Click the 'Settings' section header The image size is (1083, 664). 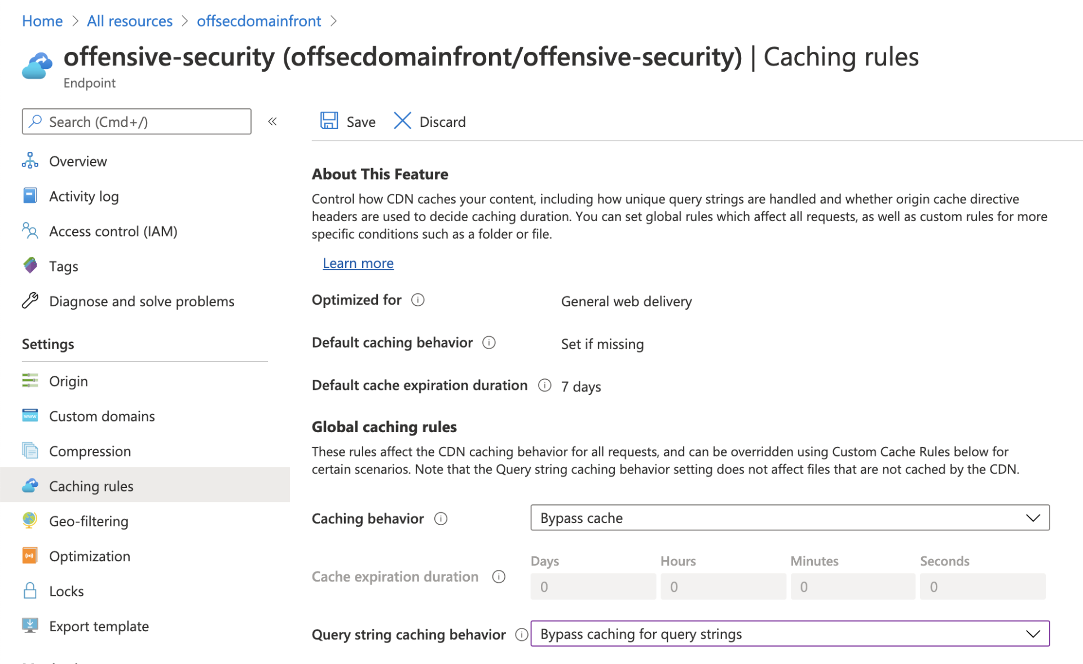[x=48, y=344]
